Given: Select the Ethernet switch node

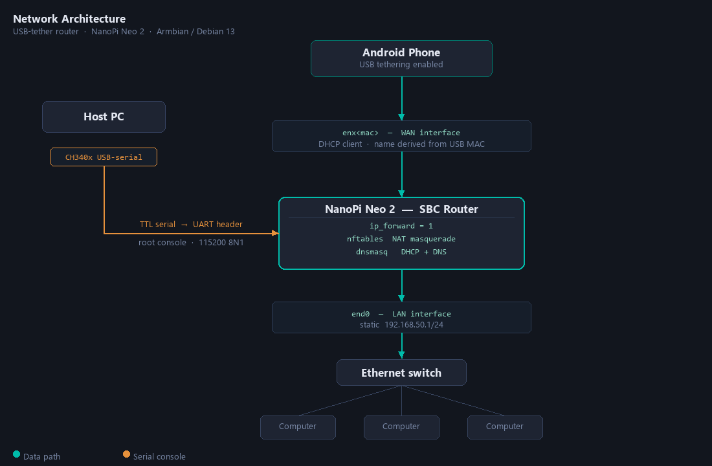Looking at the screenshot, I should click(x=401, y=372).
